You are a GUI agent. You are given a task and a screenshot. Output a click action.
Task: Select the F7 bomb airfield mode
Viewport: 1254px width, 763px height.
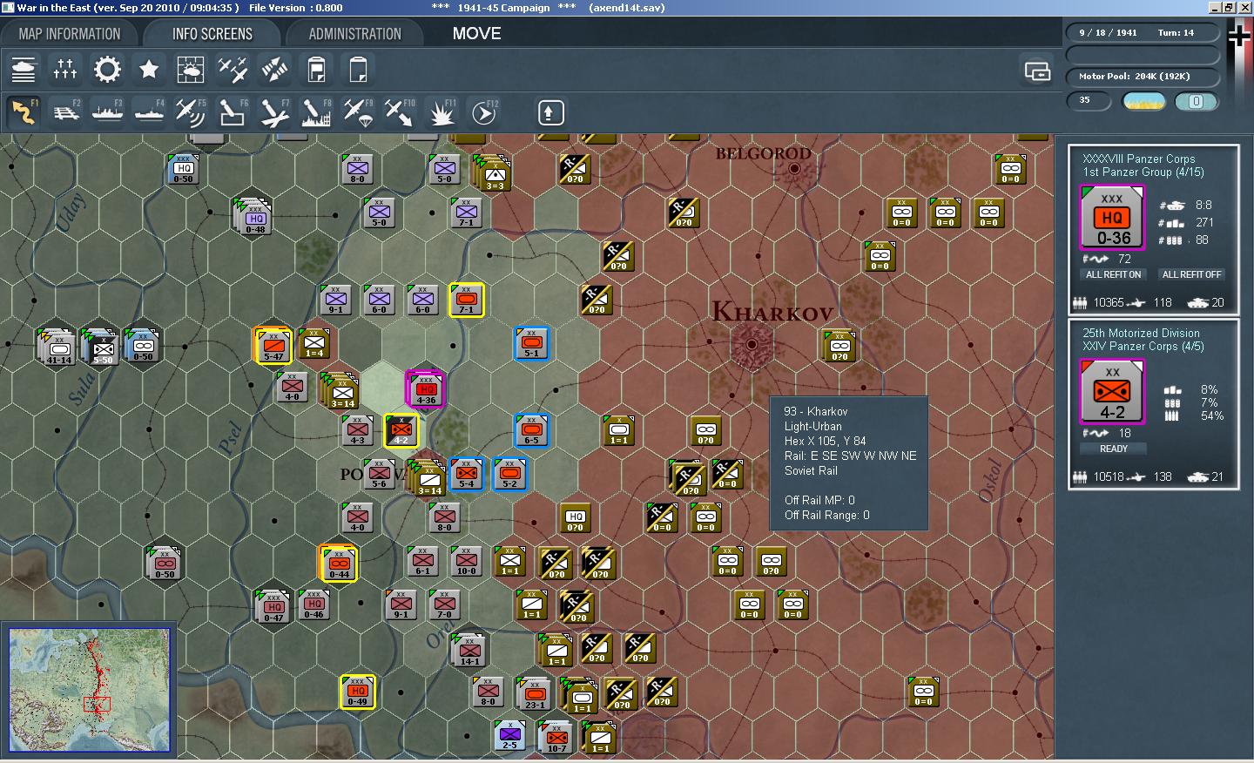pos(274,112)
